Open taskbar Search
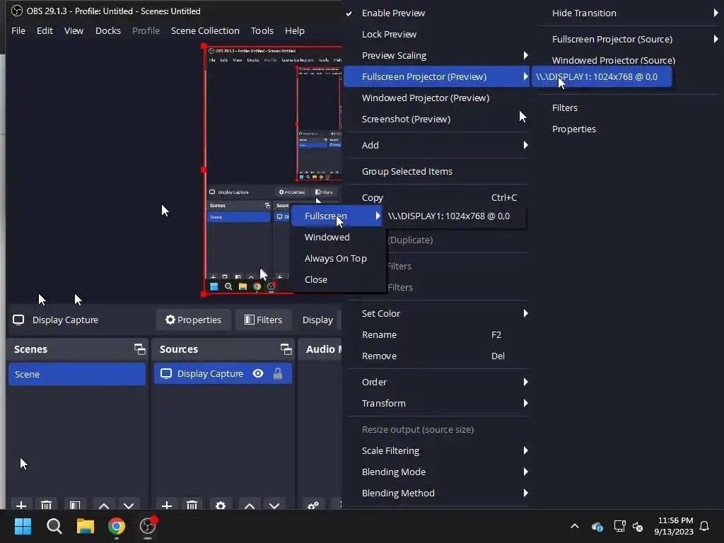Viewport: 724px width, 543px height. pyautogui.click(x=54, y=526)
